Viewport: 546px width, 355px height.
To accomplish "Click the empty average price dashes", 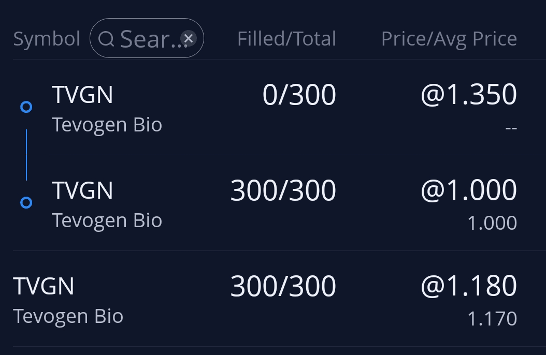I will click(x=511, y=127).
